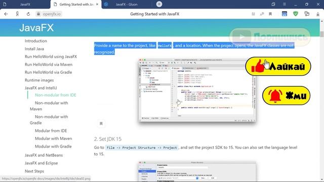This screenshot has height=182, width=324.
Task: Click the yellow Лайкай like button
Action: pos(278,66)
